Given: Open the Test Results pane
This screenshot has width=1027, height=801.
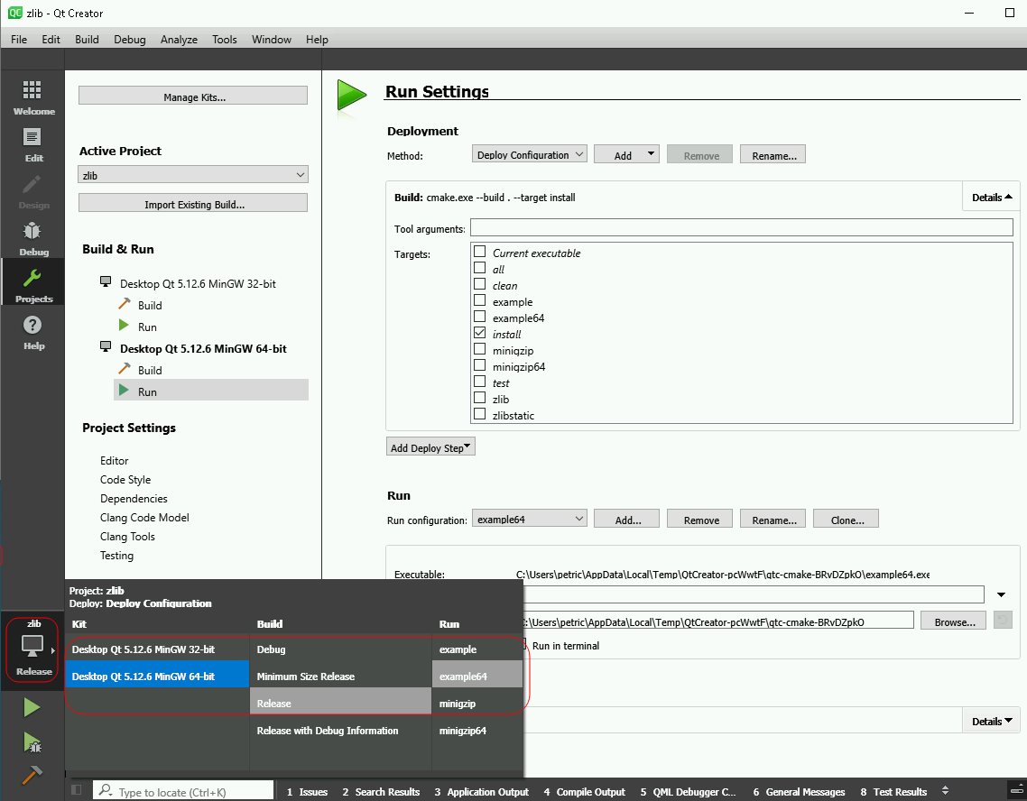Looking at the screenshot, I should click(x=893, y=791).
